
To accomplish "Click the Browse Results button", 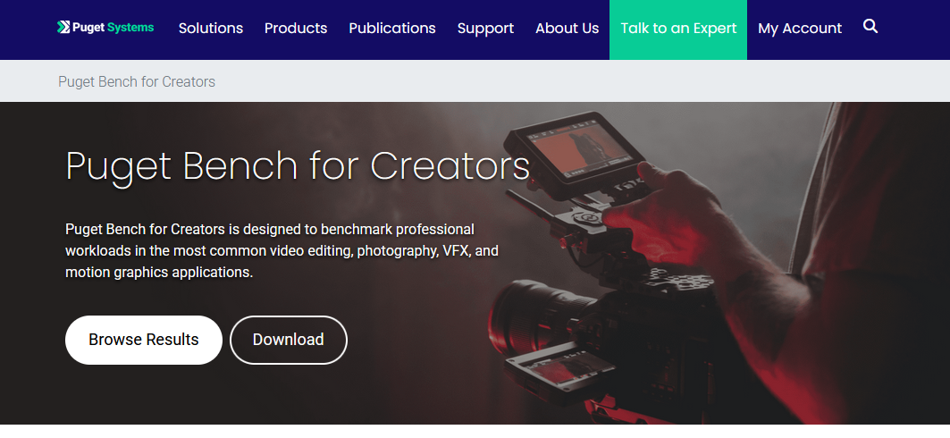I will coord(144,340).
